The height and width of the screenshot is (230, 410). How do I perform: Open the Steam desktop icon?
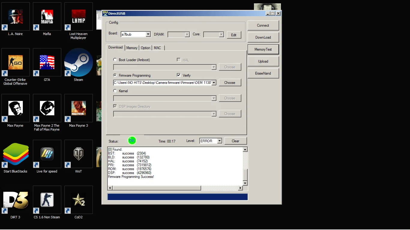coord(78,63)
